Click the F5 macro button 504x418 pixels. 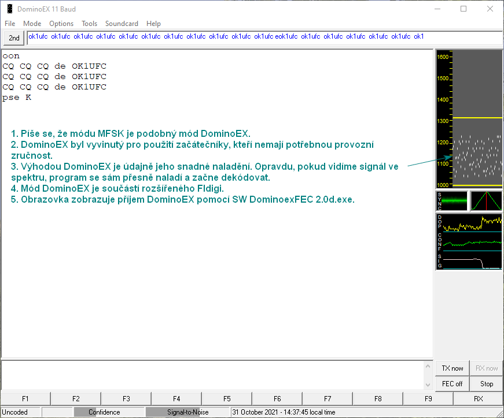(x=227, y=398)
